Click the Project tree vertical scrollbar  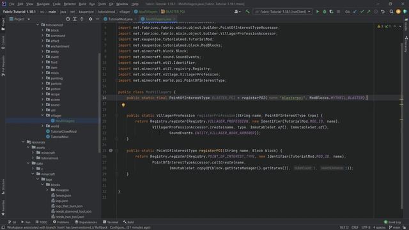point(100,103)
